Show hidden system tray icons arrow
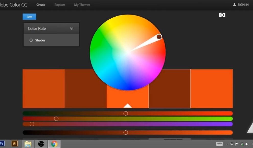This screenshot has height=148, width=253. 226,144
